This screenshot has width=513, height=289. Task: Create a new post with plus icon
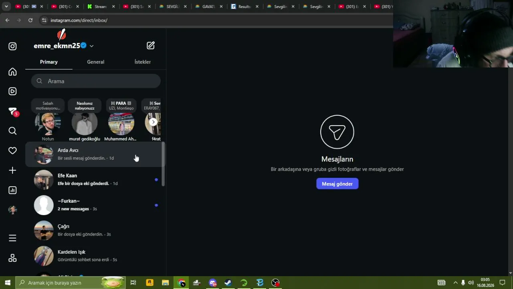[12, 171]
